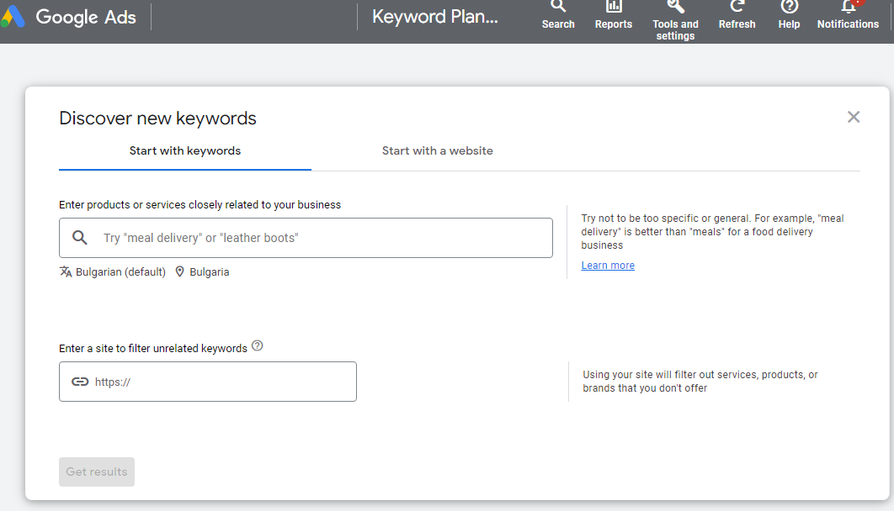
Task: Click the Keyword Planner page title
Action: (x=435, y=17)
